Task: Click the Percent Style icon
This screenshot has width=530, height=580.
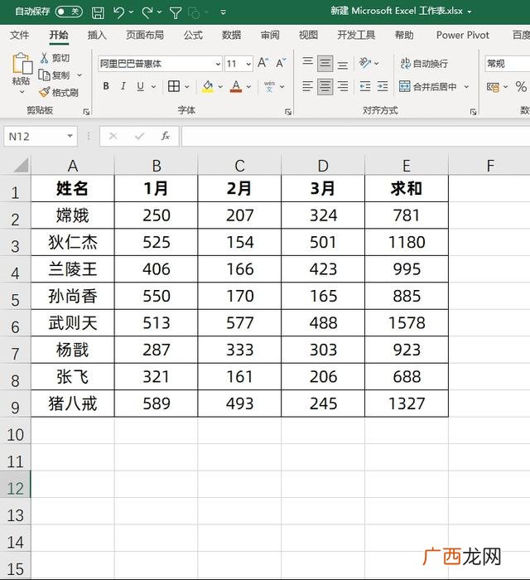Action: [521, 86]
